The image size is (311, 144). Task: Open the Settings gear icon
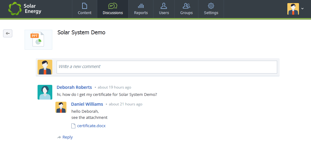point(211,6)
